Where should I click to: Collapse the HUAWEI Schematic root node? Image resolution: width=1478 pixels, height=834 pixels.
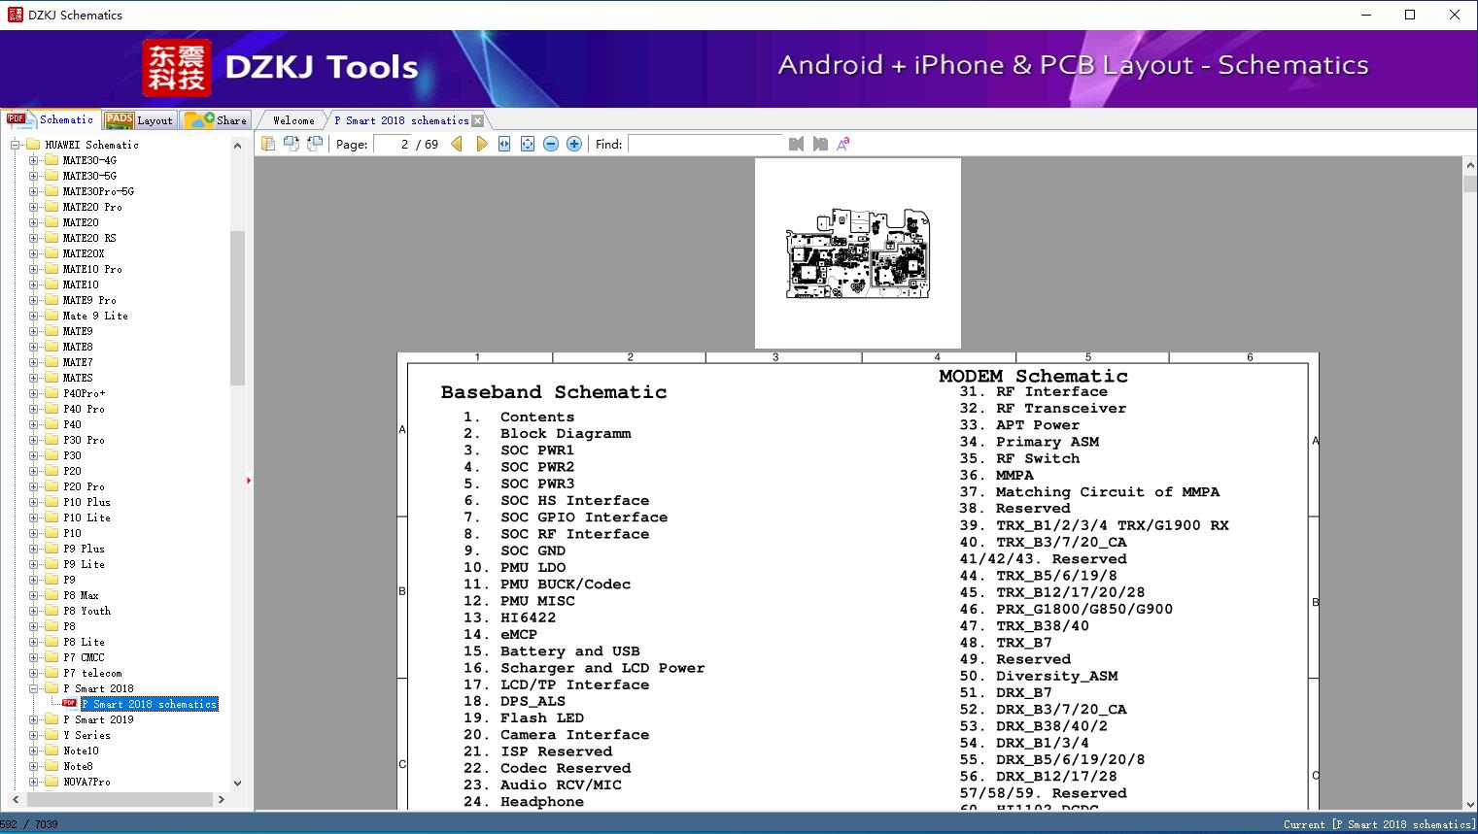coord(15,145)
